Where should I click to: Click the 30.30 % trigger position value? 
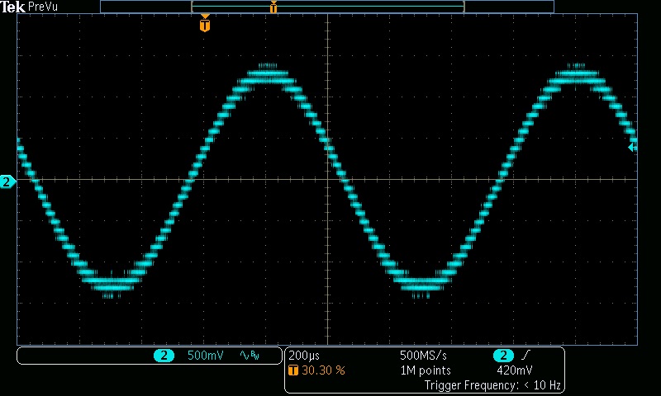323,370
